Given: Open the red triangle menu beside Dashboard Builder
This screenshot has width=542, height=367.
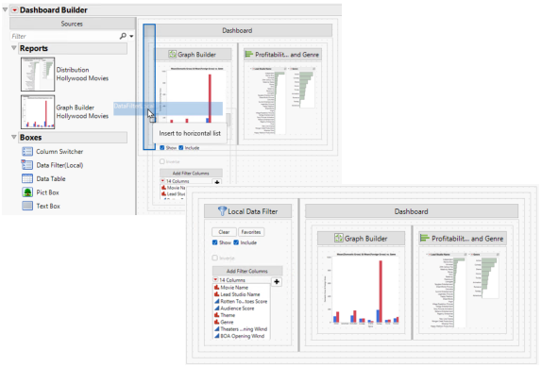Looking at the screenshot, I should [14, 10].
